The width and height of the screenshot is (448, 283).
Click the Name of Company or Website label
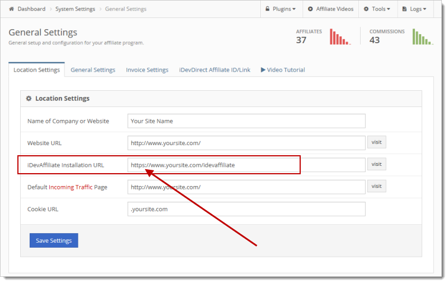tap(68, 121)
